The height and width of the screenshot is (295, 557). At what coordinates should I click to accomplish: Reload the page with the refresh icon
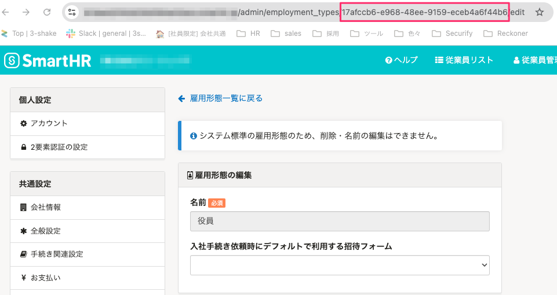(47, 12)
